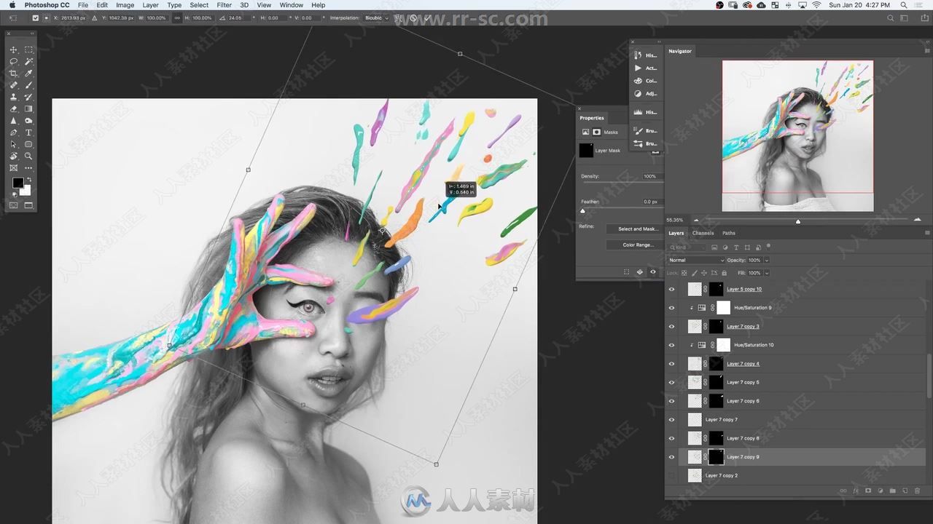Select the Sharpen tool
Screen dimensions: 933x524
13,121
